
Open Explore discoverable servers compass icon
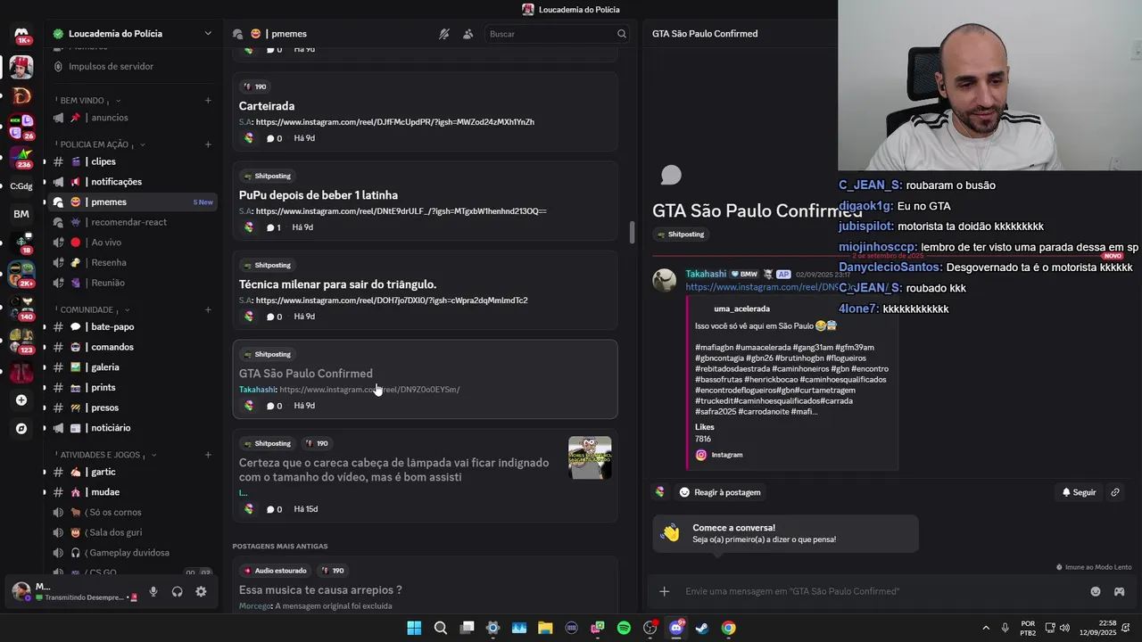(x=21, y=429)
